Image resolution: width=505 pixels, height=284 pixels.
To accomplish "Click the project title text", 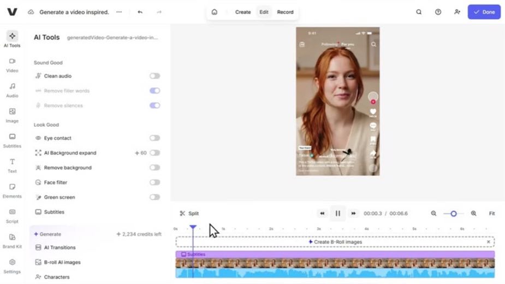I will (x=74, y=12).
